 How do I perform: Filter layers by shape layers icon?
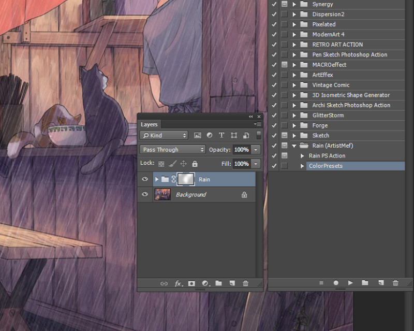click(x=234, y=135)
